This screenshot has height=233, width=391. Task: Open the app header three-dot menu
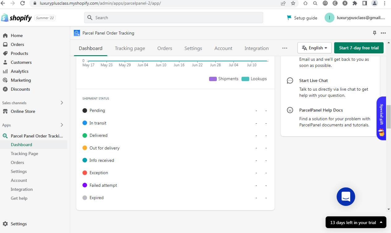383,33
